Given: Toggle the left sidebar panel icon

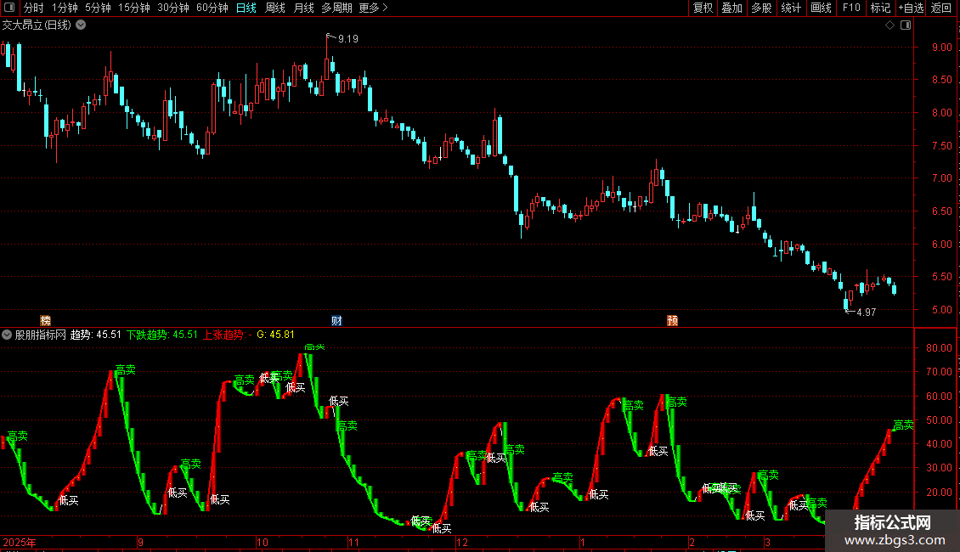Looking at the screenshot, I should [x=9, y=8].
